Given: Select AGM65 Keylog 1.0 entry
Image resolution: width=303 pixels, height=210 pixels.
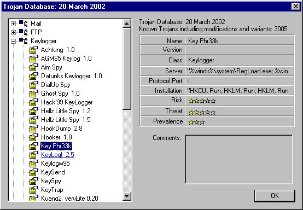Looking at the screenshot, I should [x=66, y=59].
